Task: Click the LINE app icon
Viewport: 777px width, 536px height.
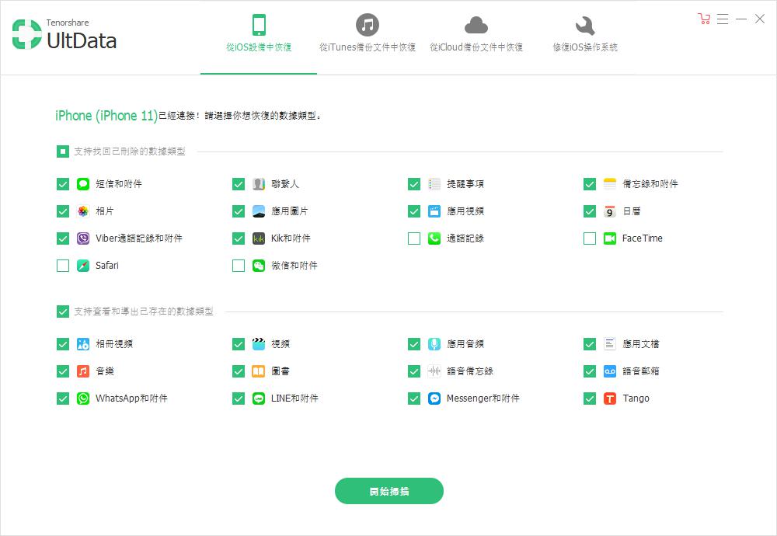Action: 259,399
